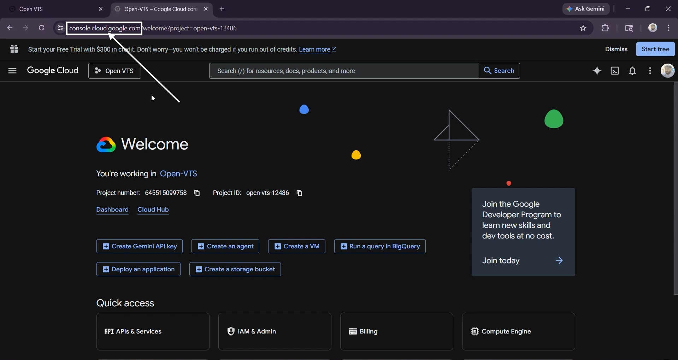Click Deploy an application
The image size is (678, 360).
pyautogui.click(x=138, y=269)
